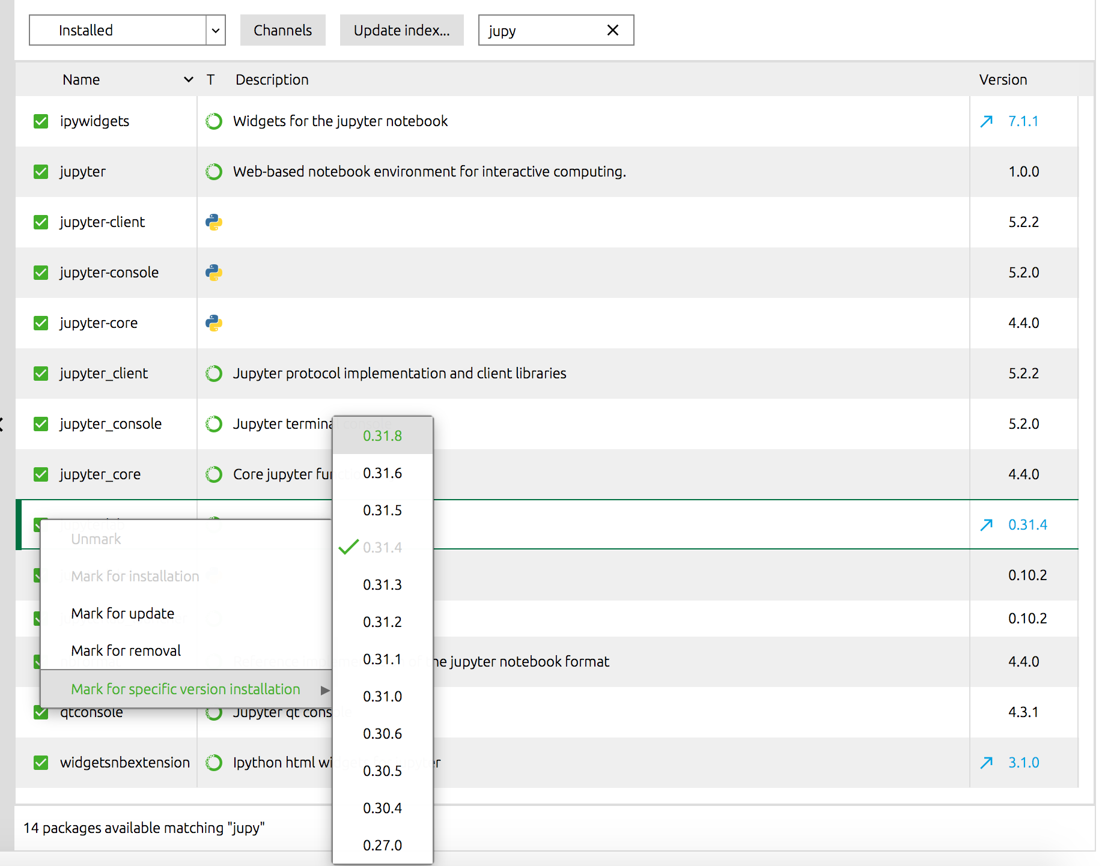
Task: Click the blue update arrow beside version 0.31.4
Action: (986, 524)
